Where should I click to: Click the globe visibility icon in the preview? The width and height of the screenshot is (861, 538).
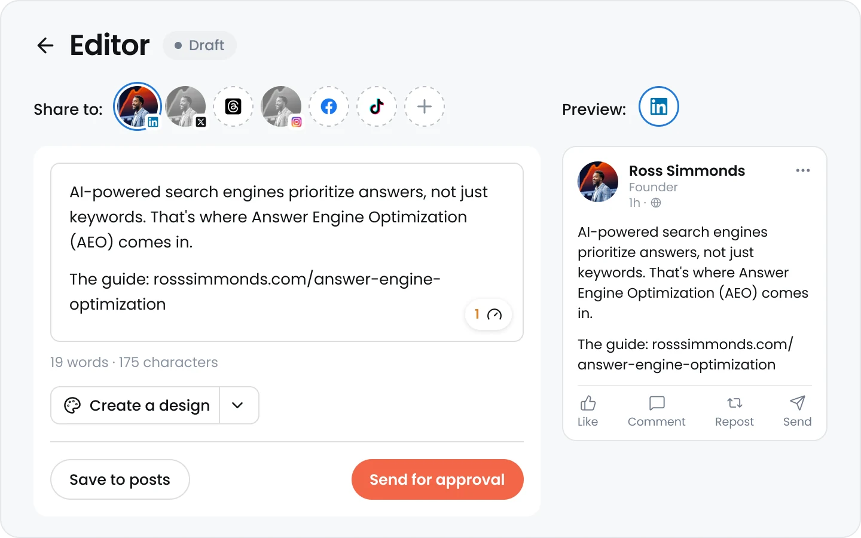point(656,203)
